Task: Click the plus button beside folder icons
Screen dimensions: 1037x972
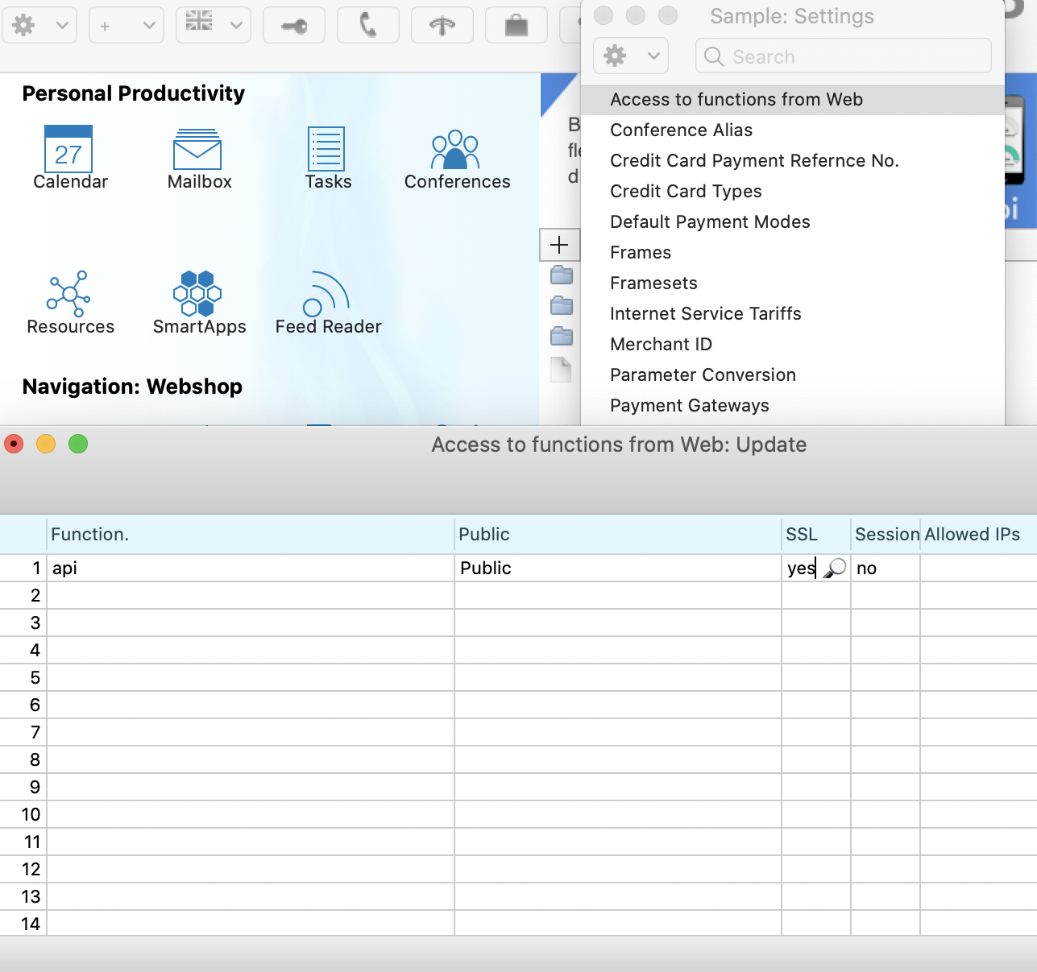Action: pyautogui.click(x=559, y=245)
